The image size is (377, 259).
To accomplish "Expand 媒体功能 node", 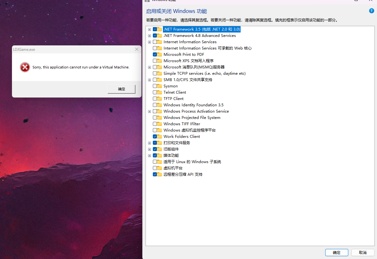I will pyautogui.click(x=150, y=156).
